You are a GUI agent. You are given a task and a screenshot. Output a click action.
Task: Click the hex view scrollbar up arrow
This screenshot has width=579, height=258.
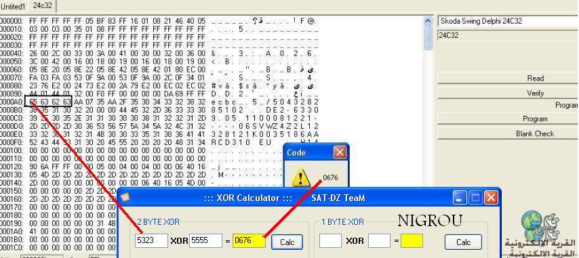click(428, 21)
